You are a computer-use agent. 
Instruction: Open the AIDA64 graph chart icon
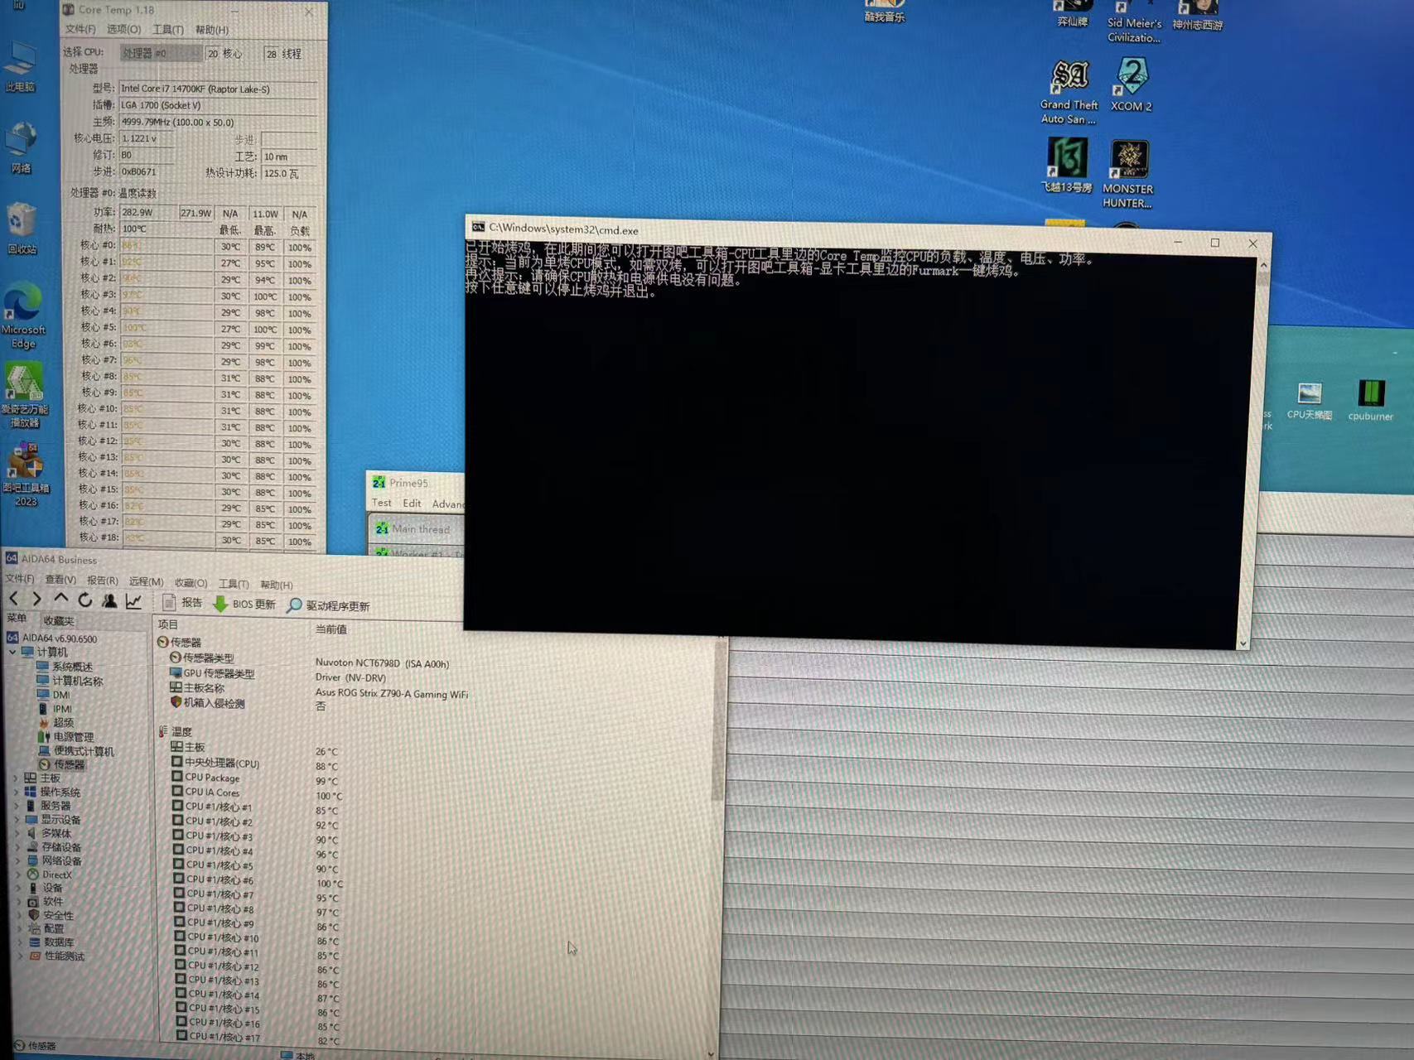pos(133,601)
